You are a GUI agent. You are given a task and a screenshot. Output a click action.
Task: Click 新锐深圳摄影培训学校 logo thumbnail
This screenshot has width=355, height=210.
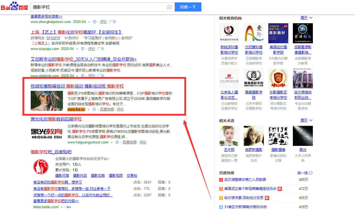pos(229,33)
